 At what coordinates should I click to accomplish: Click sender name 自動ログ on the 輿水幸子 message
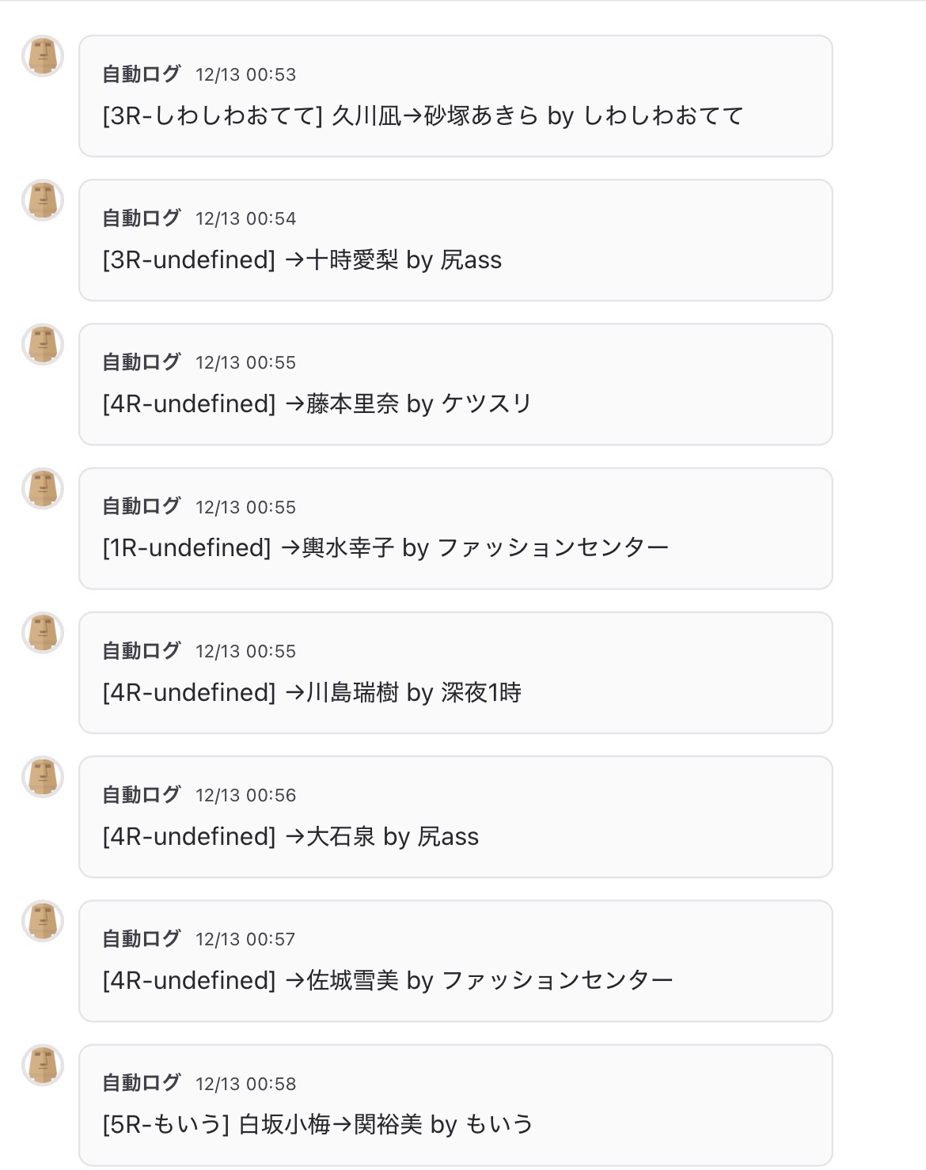[142, 506]
